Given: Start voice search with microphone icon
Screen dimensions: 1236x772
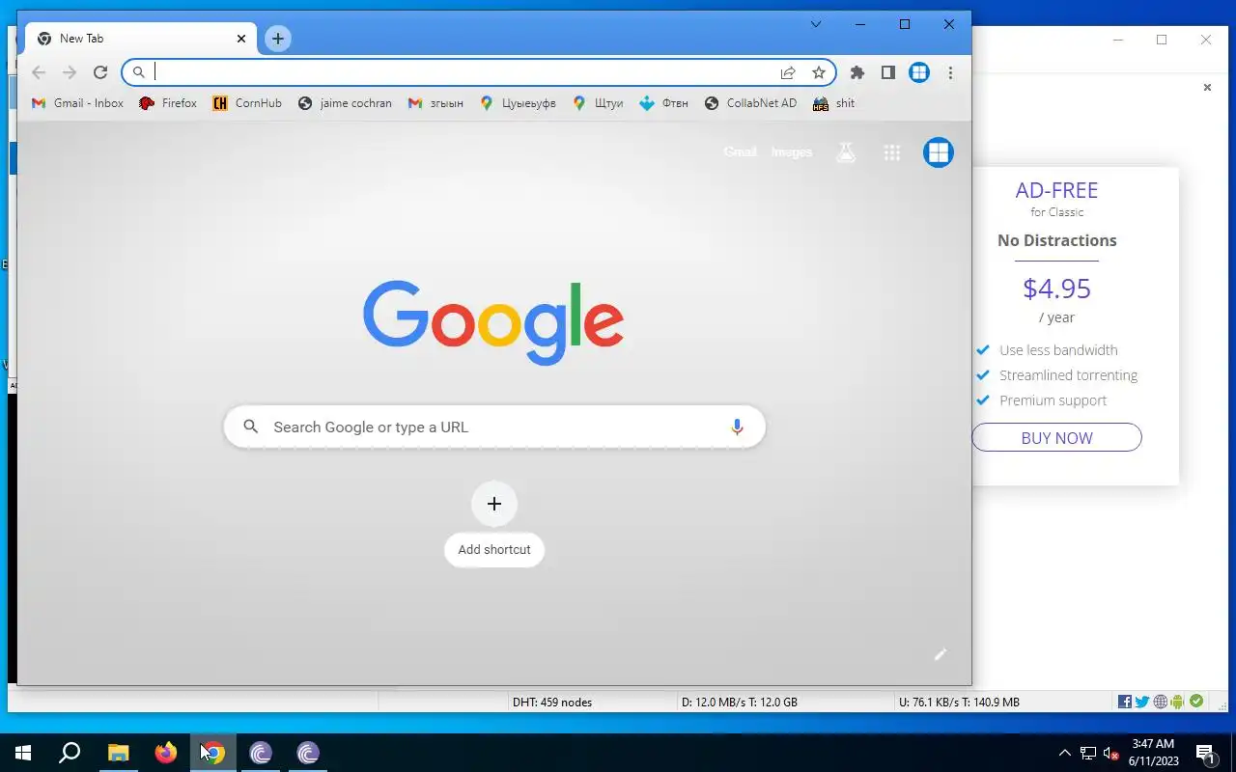Looking at the screenshot, I should click(737, 427).
